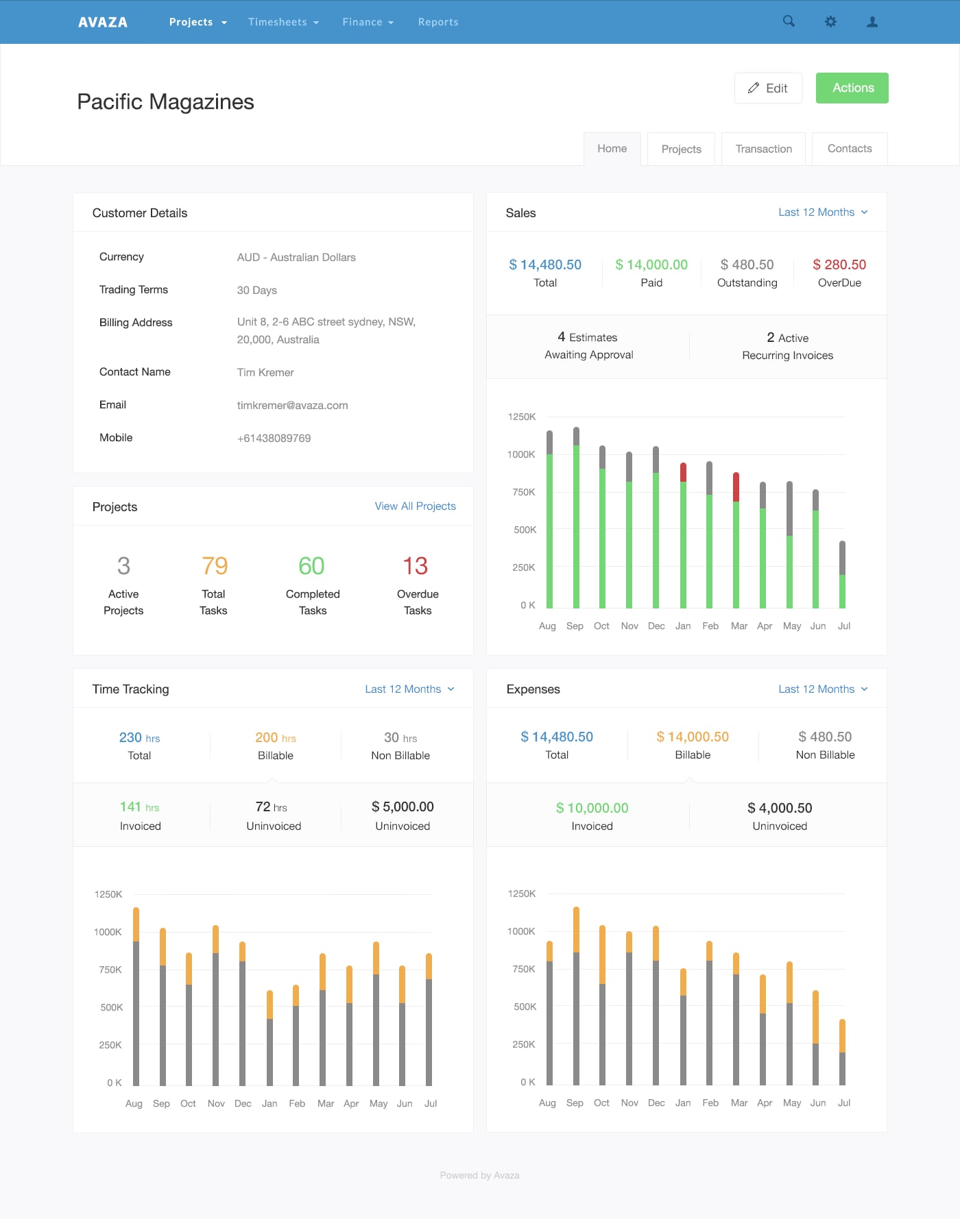
Task: Open settings via the gear icon
Action: tap(830, 22)
